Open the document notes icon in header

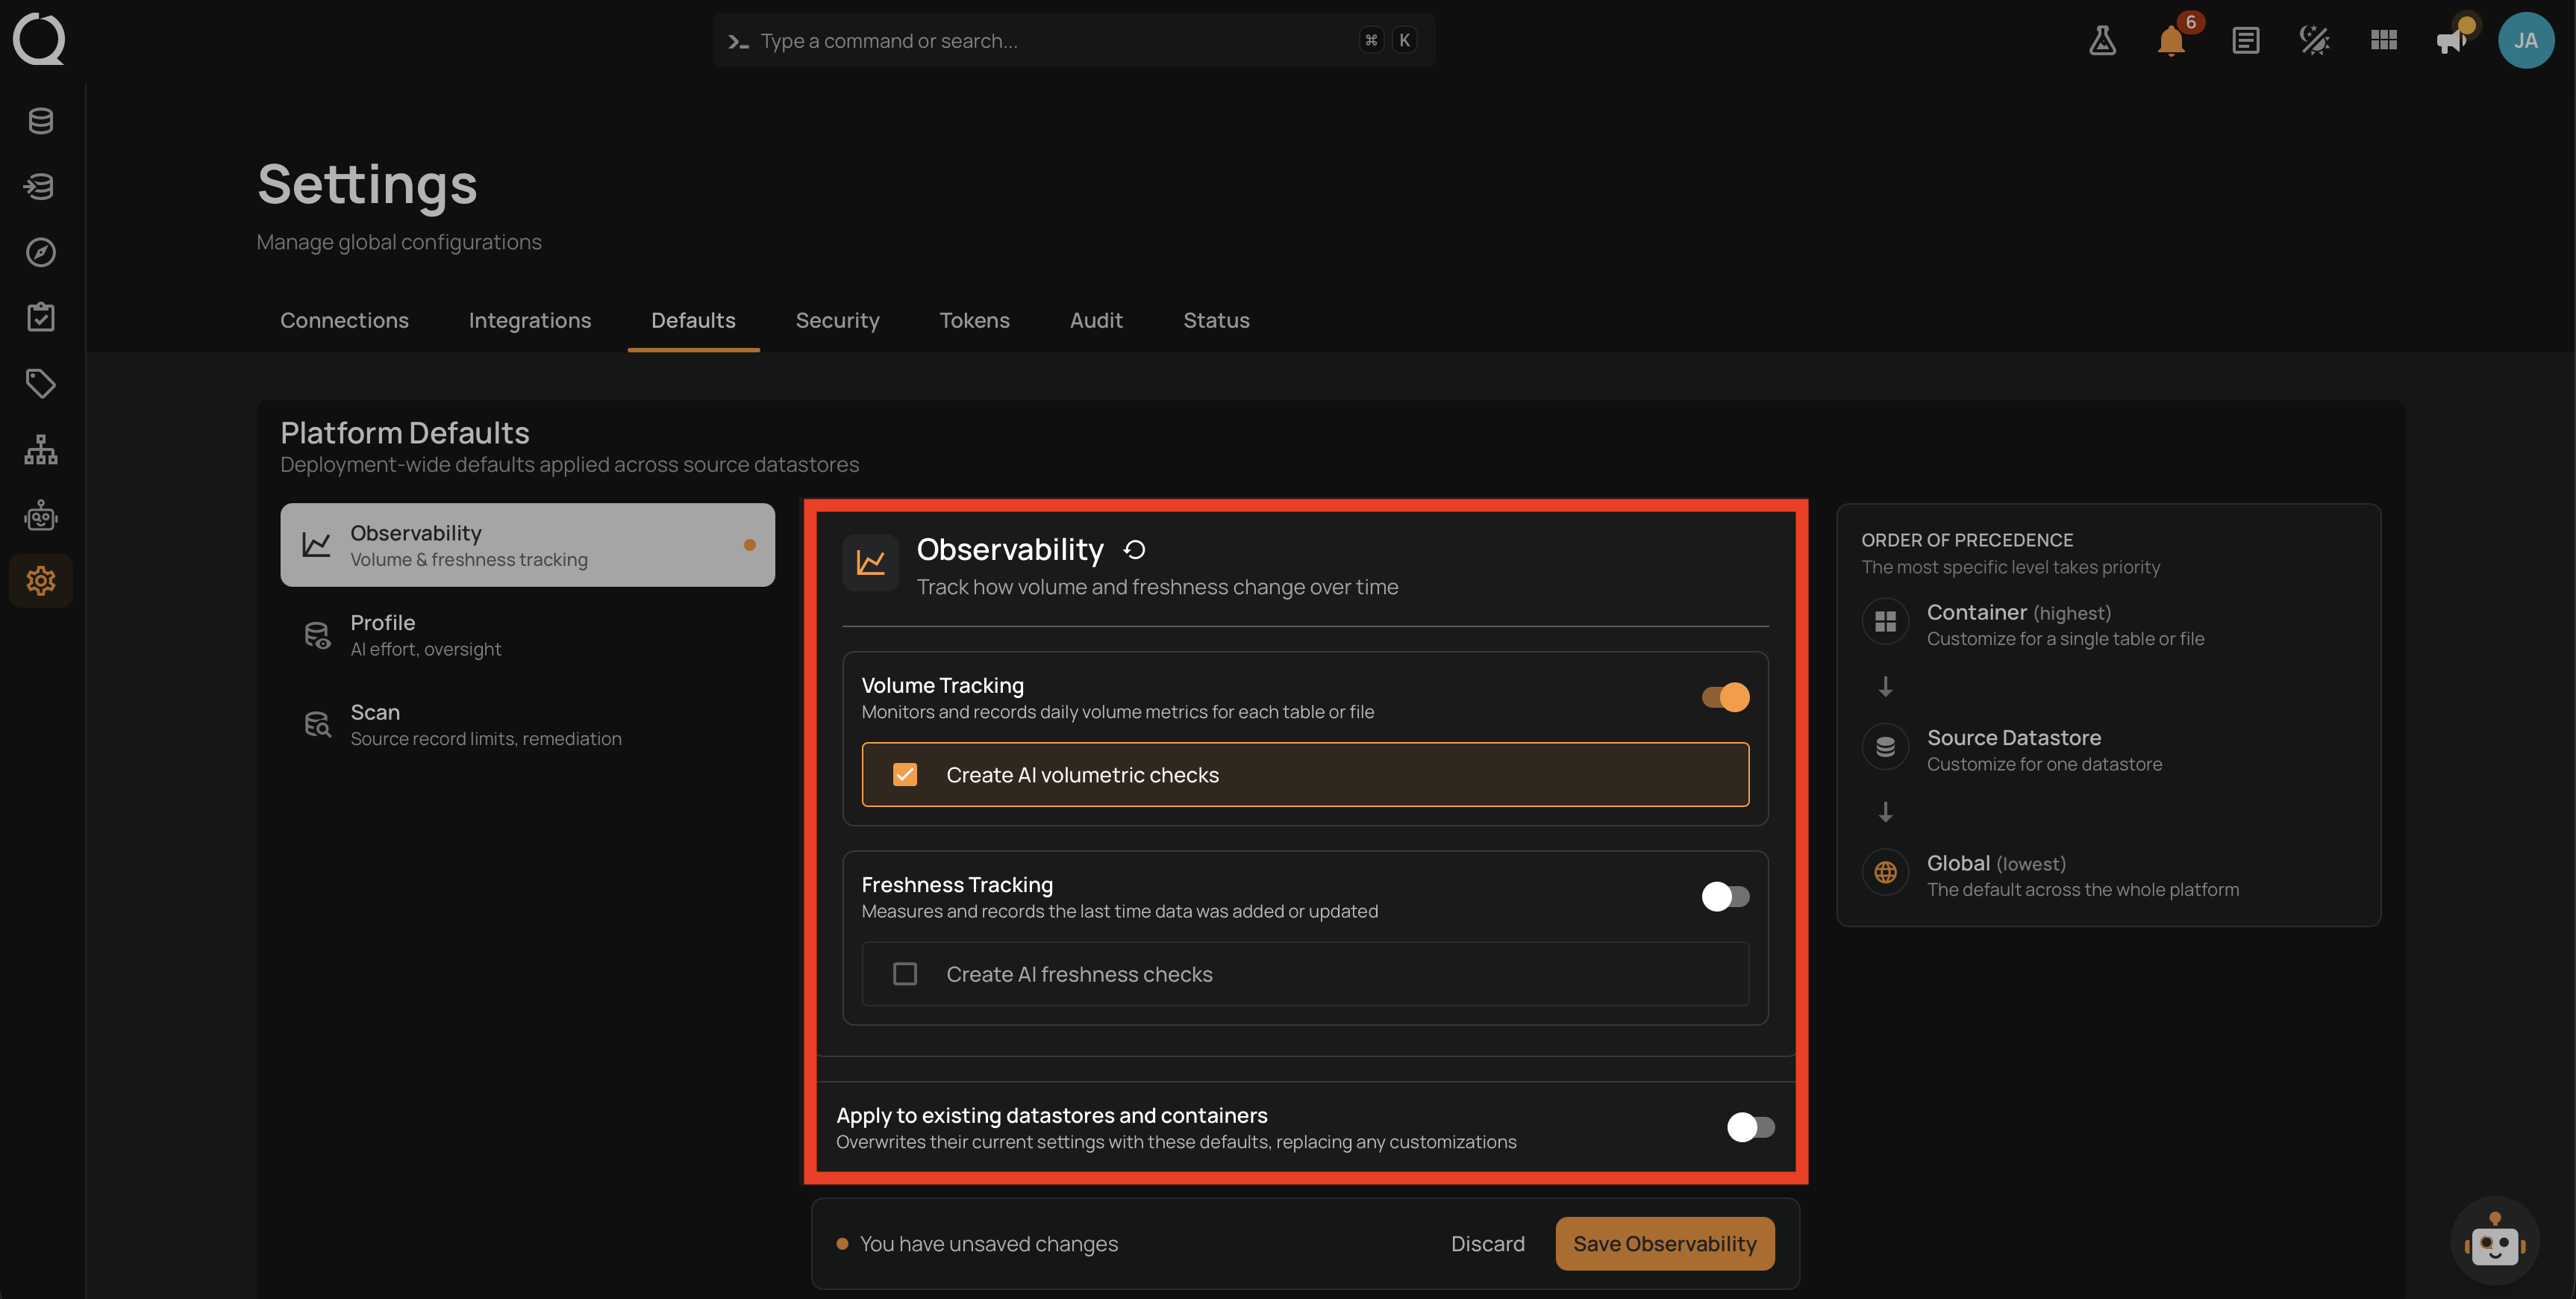[2245, 40]
